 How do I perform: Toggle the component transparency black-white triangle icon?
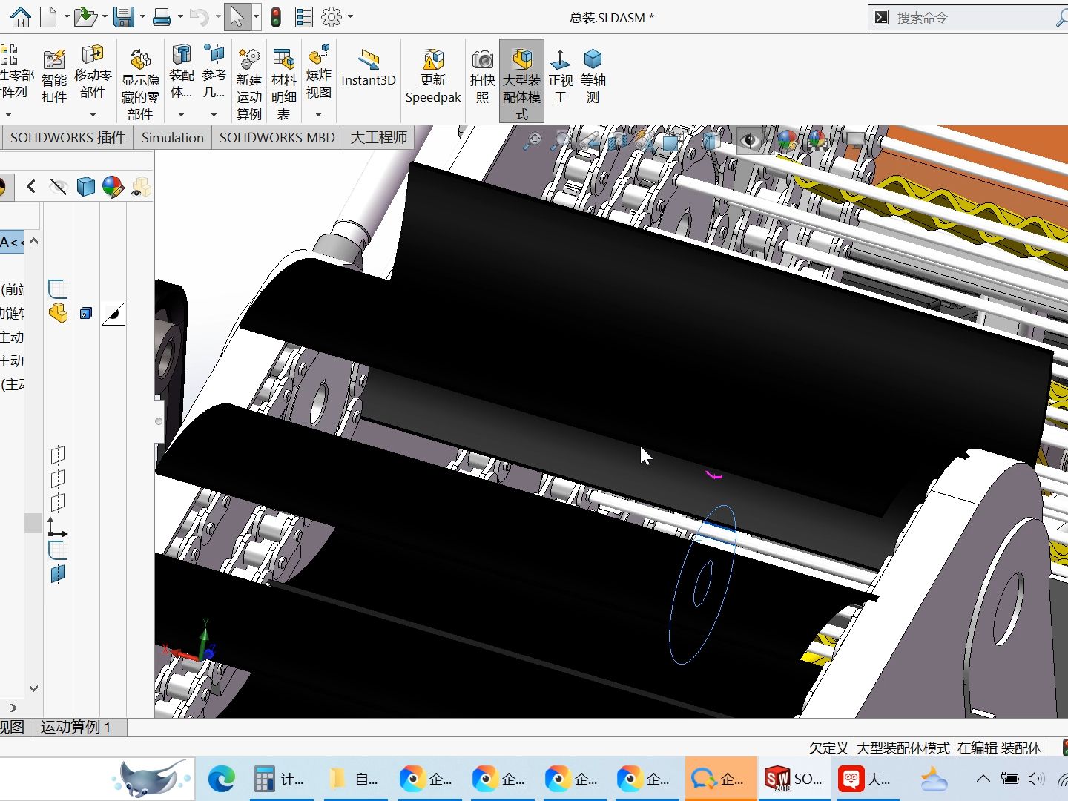pos(113,314)
